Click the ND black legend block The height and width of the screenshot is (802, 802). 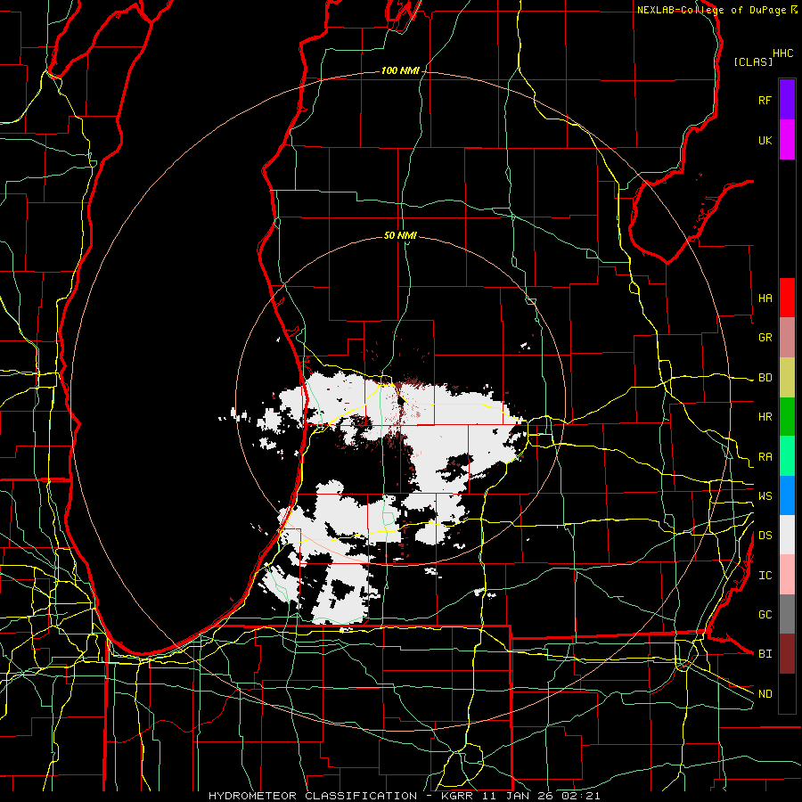787,693
